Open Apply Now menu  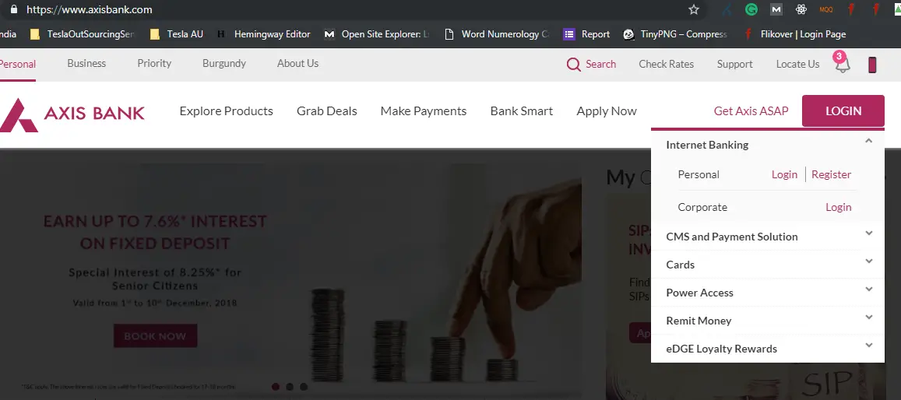pos(606,111)
